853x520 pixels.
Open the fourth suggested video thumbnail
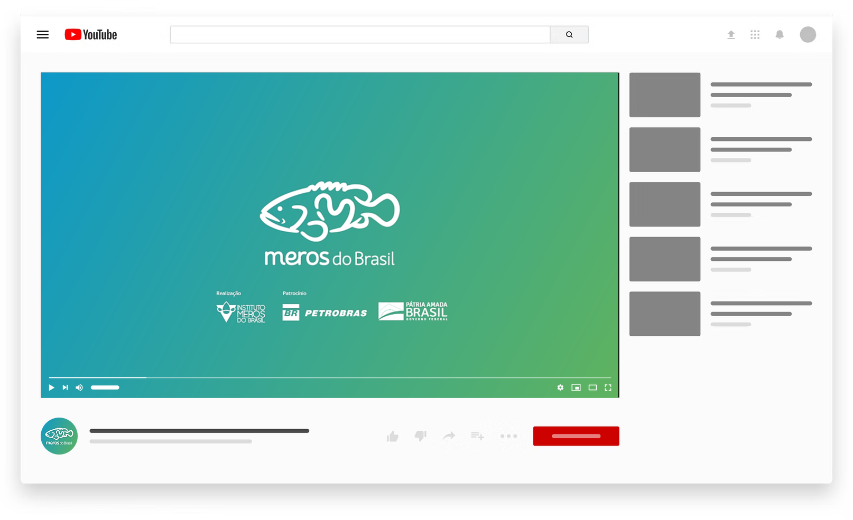tap(665, 259)
